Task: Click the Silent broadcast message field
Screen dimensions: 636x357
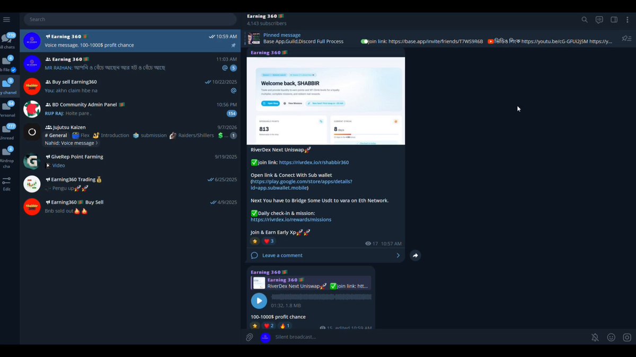Action: [x=428, y=337]
